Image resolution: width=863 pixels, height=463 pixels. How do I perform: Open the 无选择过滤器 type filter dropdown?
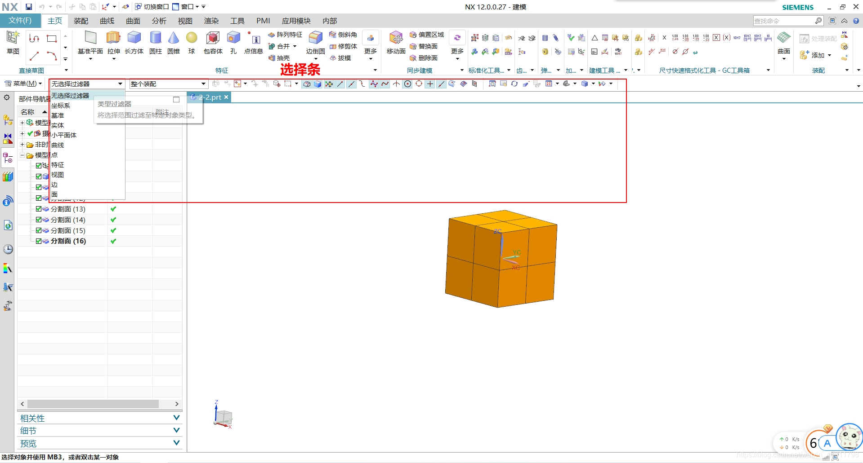click(x=87, y=84)
